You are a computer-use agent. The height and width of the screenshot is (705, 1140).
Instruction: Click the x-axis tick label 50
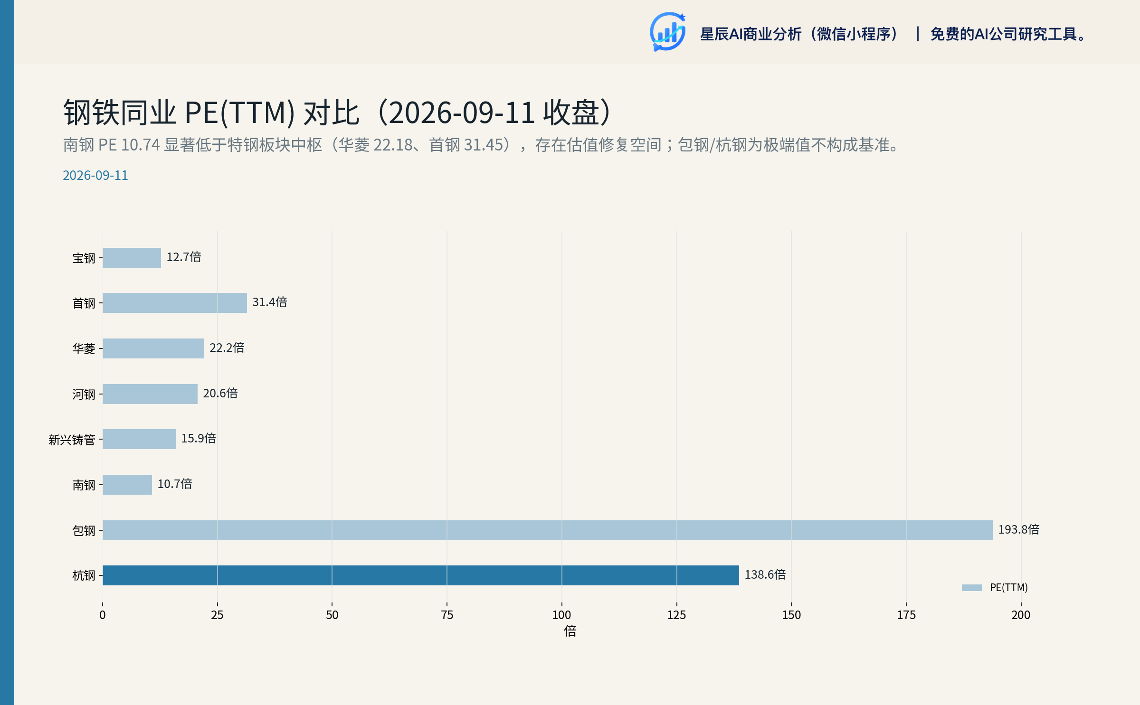pyautogui.click(x=332, y=615)
